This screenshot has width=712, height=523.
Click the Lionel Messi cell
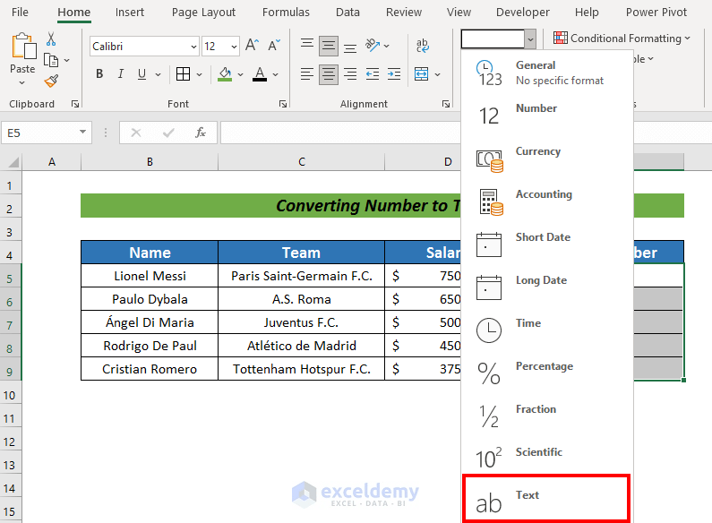[150, 276]
